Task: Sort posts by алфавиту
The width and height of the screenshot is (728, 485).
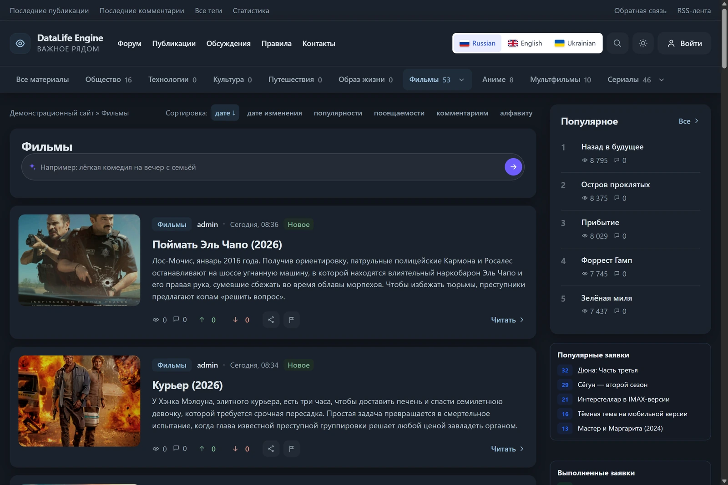Action: coord(516,113)
